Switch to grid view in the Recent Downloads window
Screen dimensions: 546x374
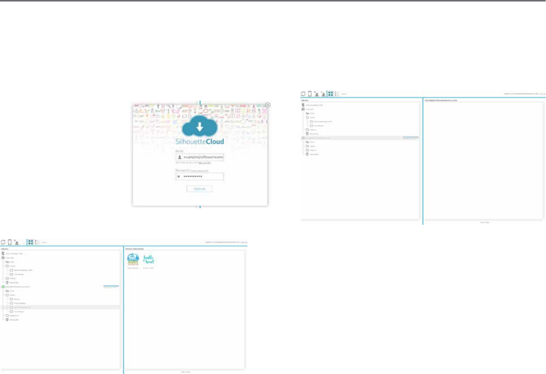coord(31,242)
